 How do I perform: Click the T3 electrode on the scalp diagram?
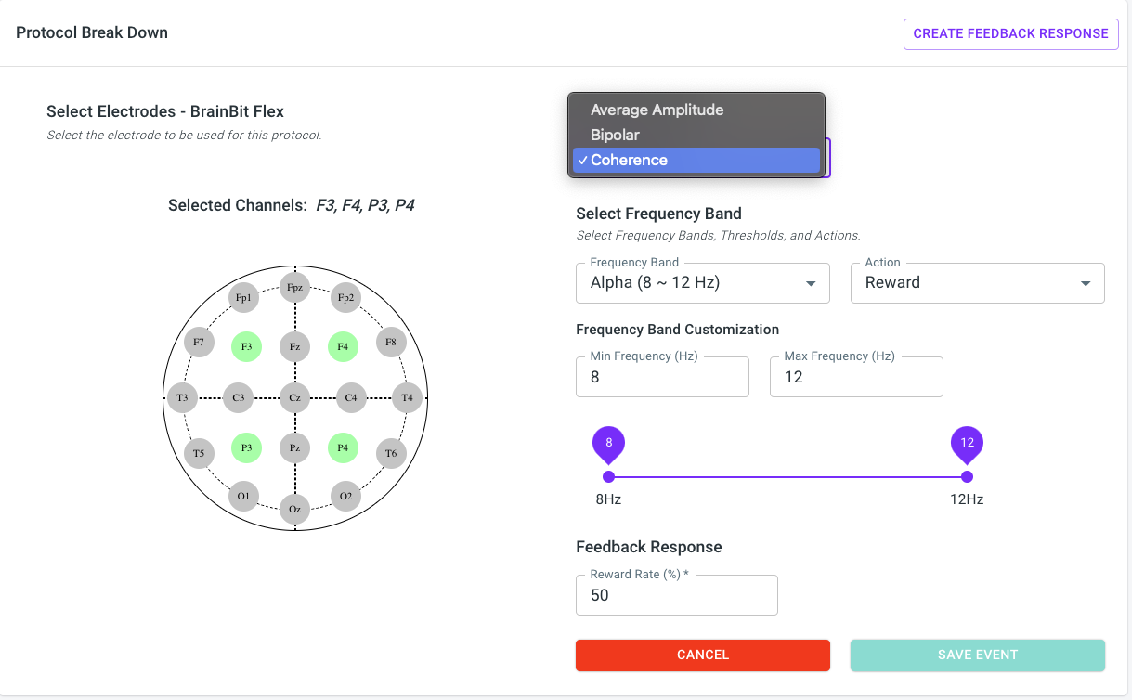tap(181, 397)
